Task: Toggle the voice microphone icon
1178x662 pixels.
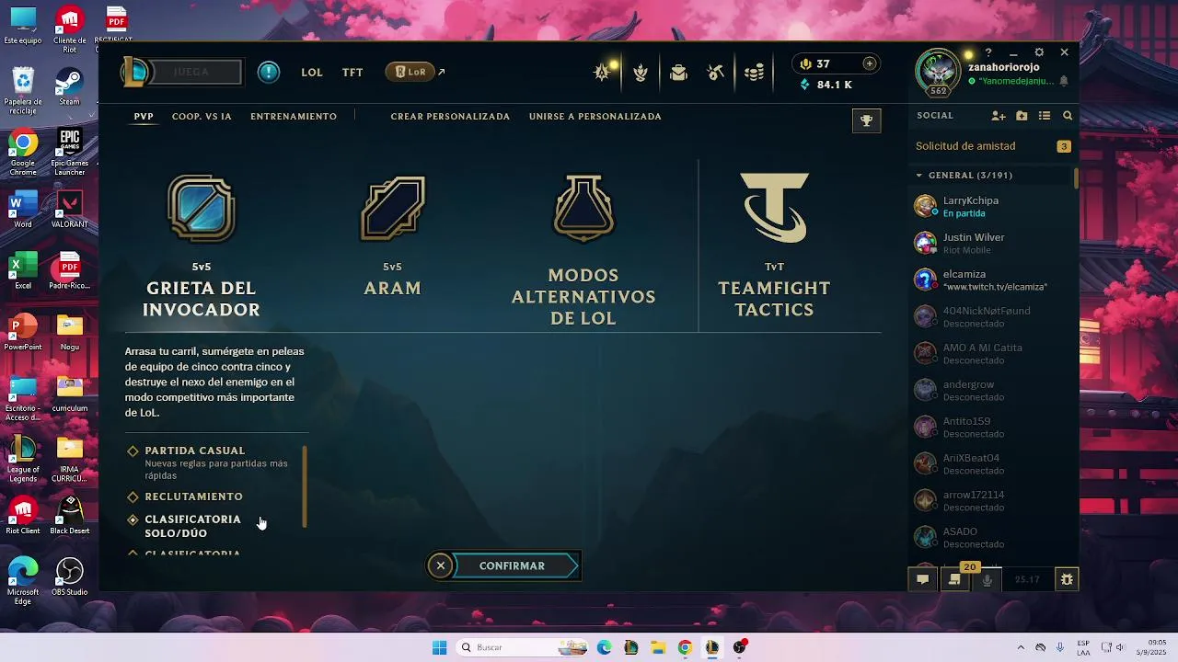Action: [987, 579]
